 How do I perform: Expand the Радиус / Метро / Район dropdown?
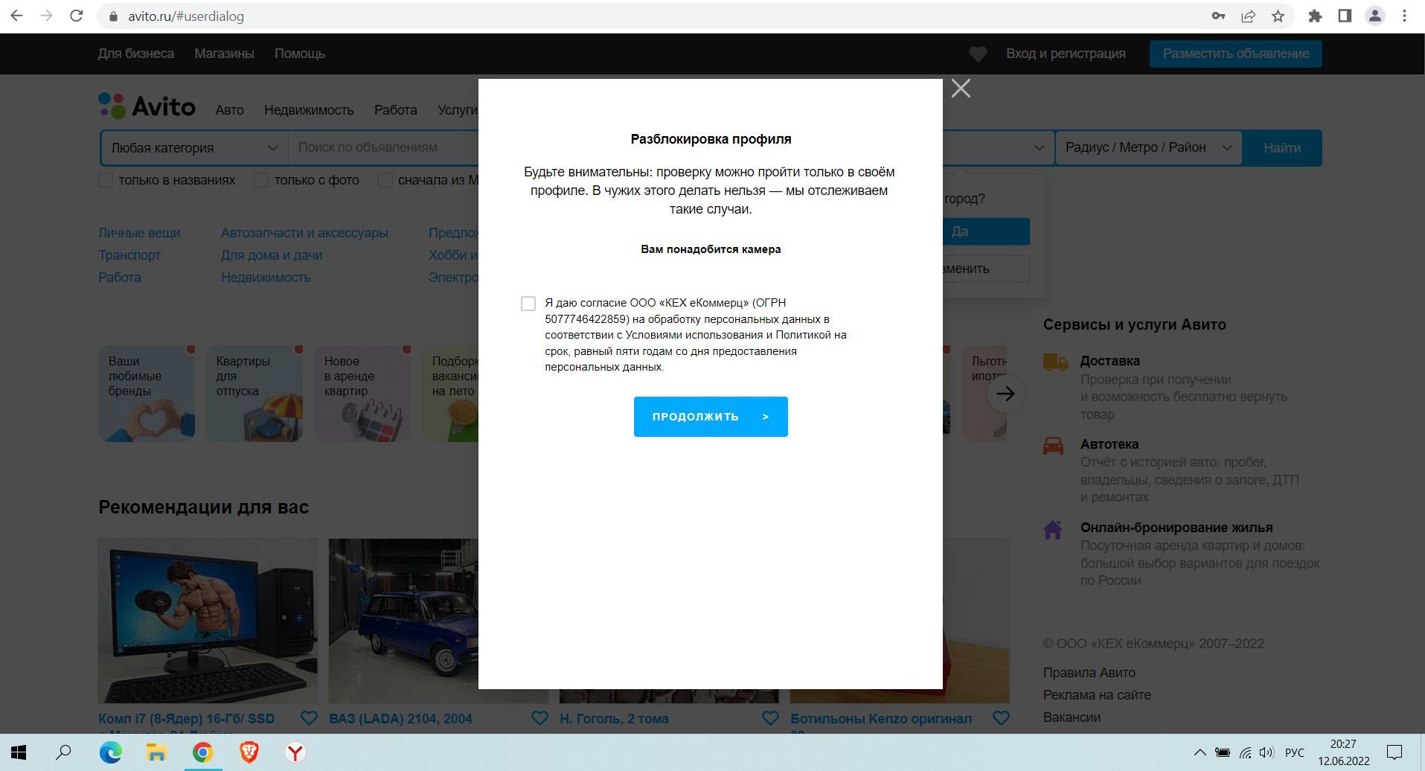tap(1148, 147)
